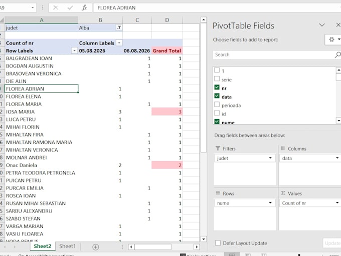Click the Grand Total header cell
The image size is (341, 256).
point(167,50)
